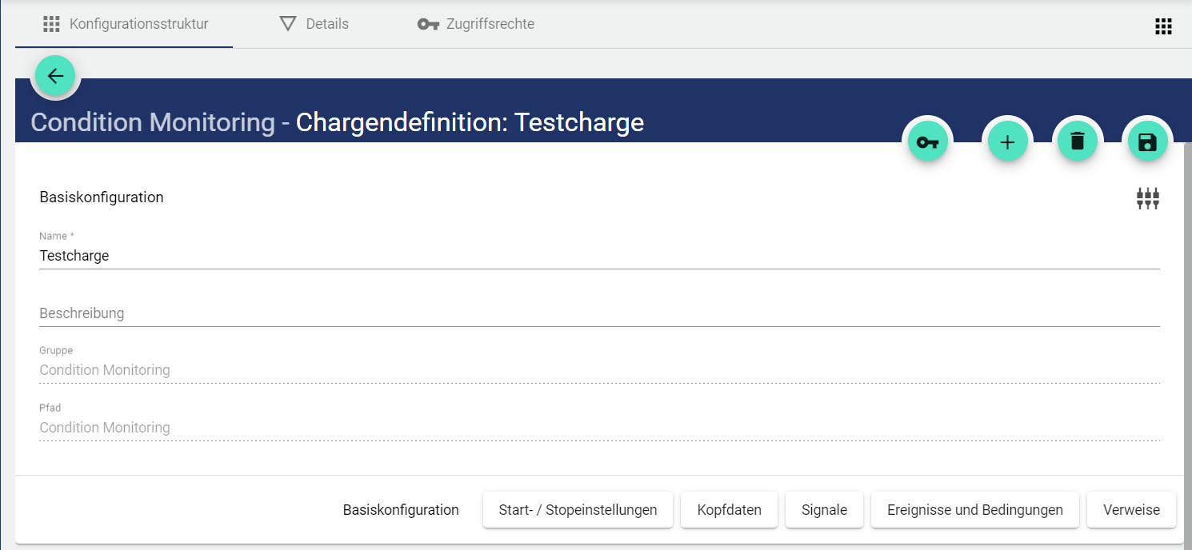The image size is (1192, 550).
Task: Switch to the Konfigurationsstruktur tab
Action: point(126,24)
